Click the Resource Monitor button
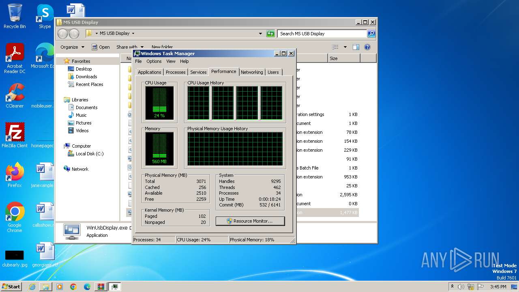 click(250, 221)
